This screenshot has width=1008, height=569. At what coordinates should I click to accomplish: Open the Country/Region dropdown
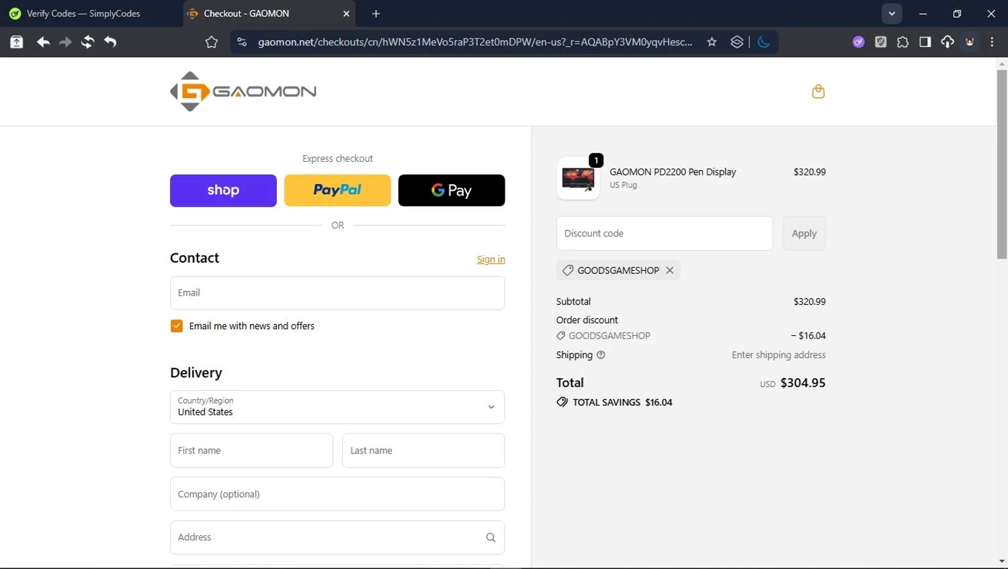337,407
